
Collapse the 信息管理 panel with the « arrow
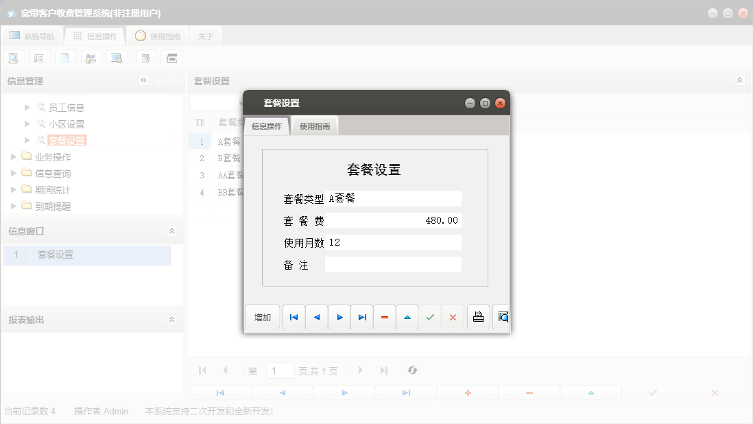[x=144, y=80]
